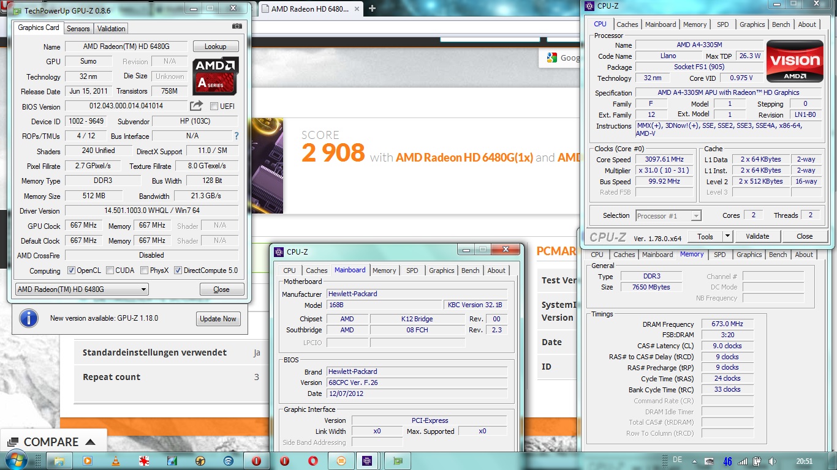Click the Show desktop strip at taskbar end
This screenshot has height=470, width=837.
833,461
